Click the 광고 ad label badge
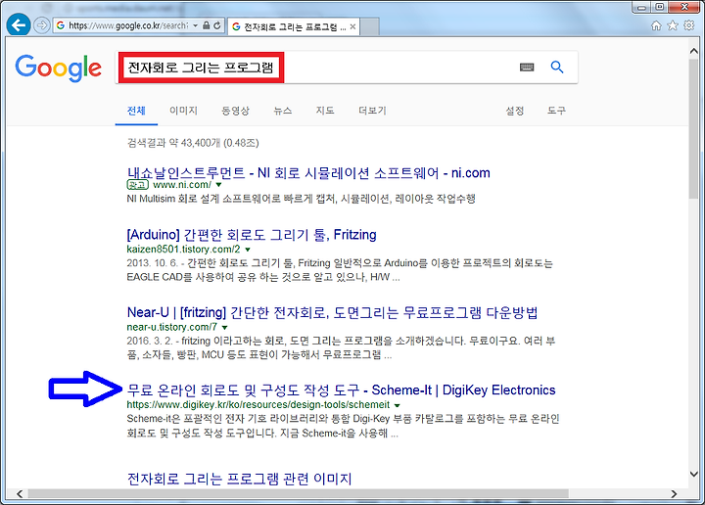This screenshot has height=505, width=705. click(x=138, y=185)
